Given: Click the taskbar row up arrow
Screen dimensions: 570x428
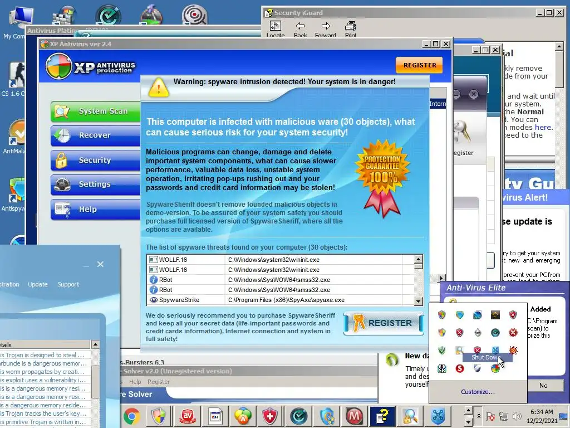Looking at the screenshot, I should (x=468, y=411).
